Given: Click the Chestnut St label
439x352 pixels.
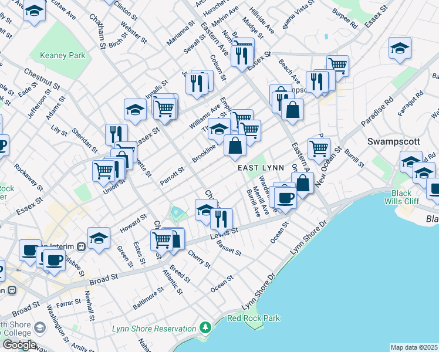Looking at the screenshot, I should pyautogui.click(x=42, y=79).
